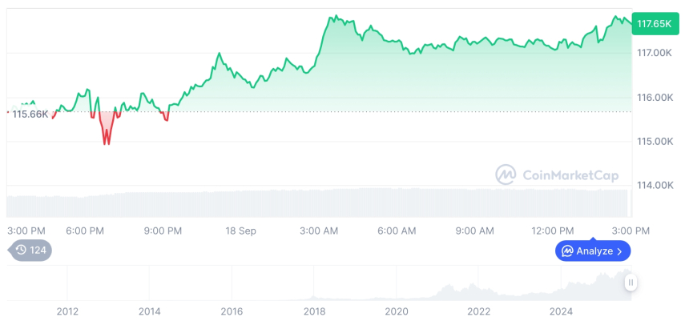Click the clock icon in the 124 badge
This screenshot has width=689, height=321.
pos(22,250)
